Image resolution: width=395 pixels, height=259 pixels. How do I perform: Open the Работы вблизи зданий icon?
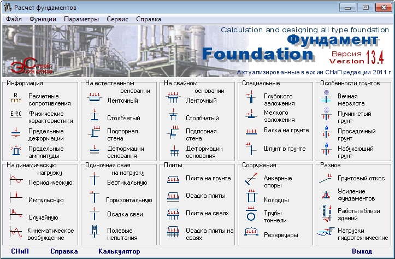[x=327, y=214]
